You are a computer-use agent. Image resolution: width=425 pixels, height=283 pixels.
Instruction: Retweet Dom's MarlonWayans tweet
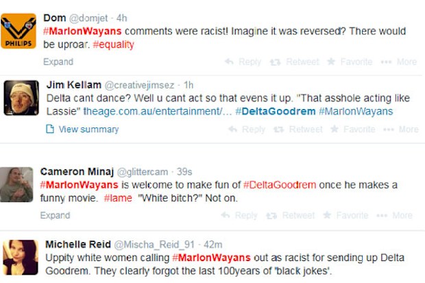point(294,62)
